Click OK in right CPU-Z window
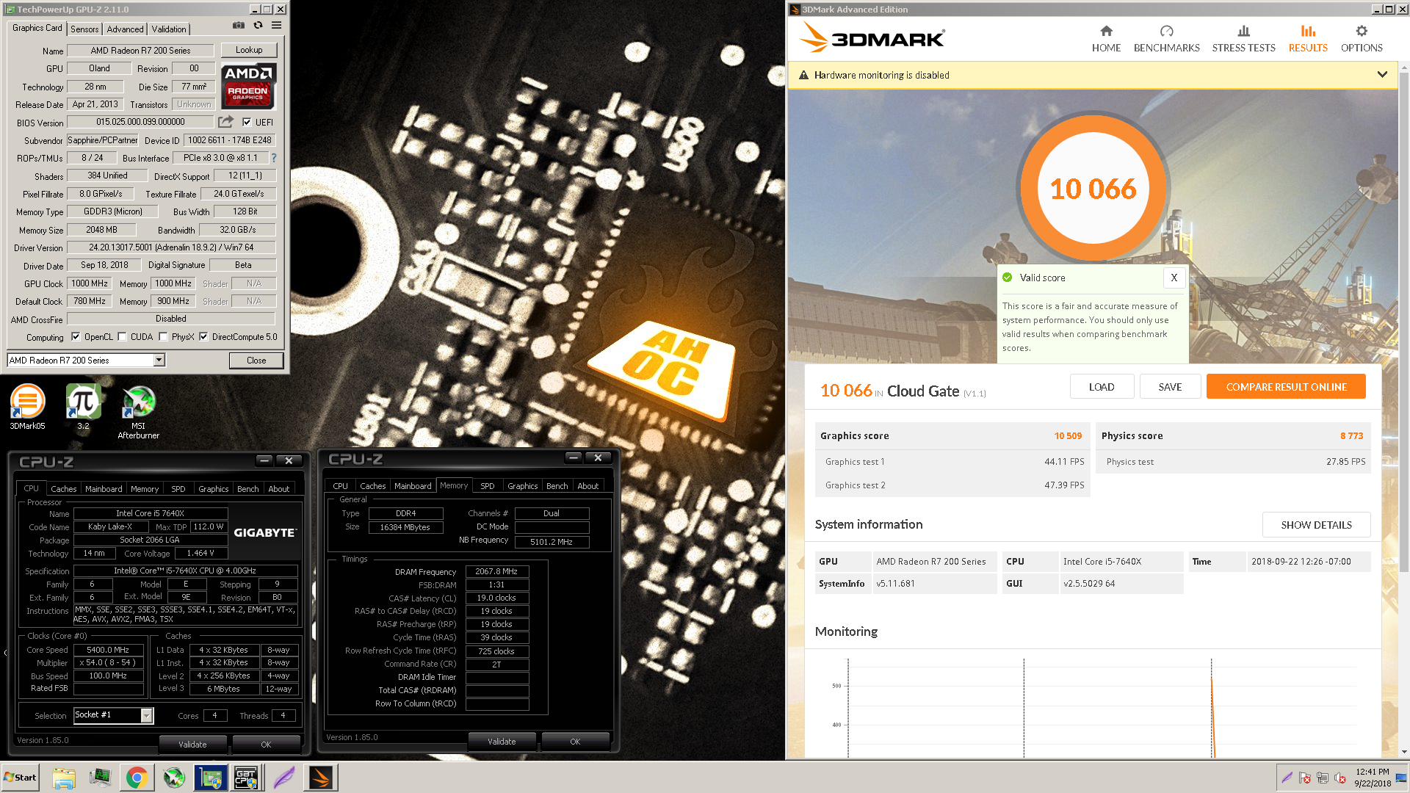 tap(575, 742)
